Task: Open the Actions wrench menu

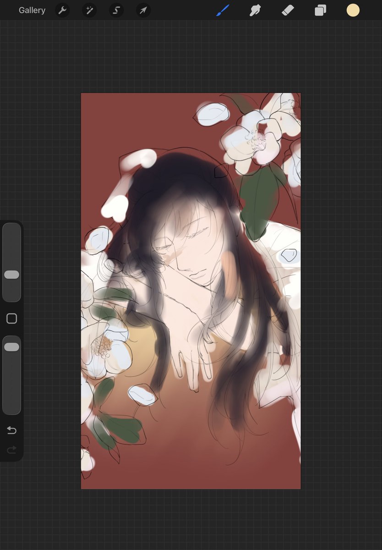Action: pyautogui.click(x=62, y=10)
